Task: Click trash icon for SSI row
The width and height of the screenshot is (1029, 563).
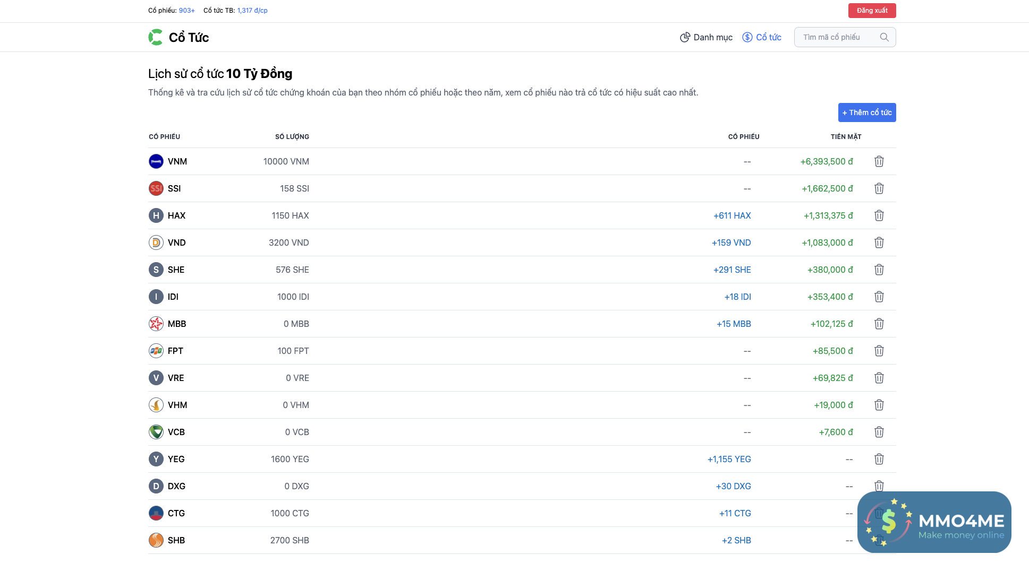Action: (879, 188)
